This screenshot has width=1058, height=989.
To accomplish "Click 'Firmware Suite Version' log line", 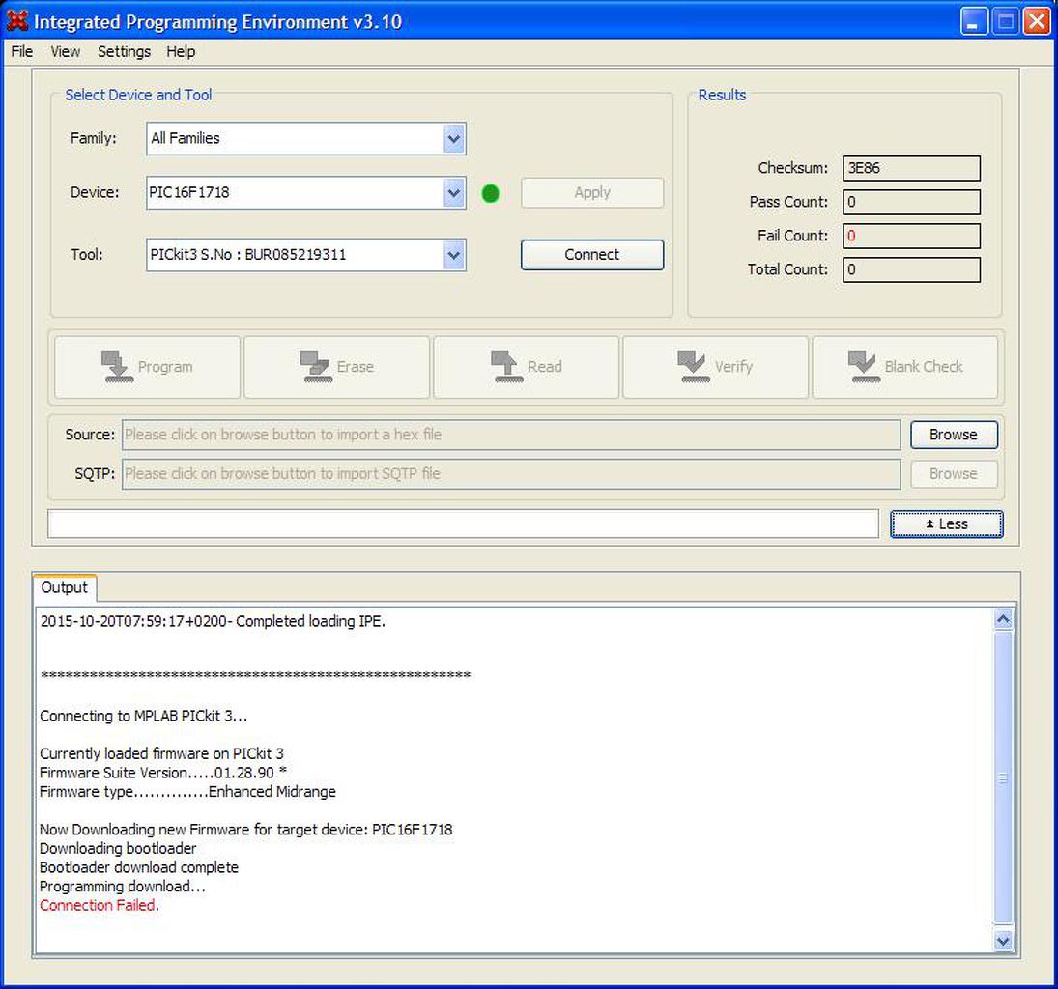I will point(163,773).
